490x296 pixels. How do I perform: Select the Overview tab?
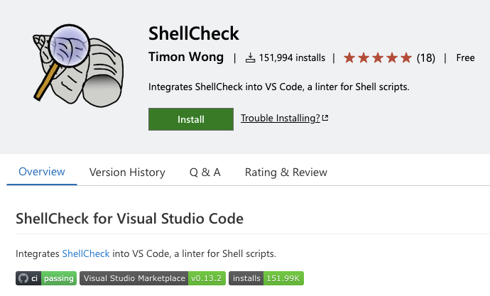pos(42,172)
